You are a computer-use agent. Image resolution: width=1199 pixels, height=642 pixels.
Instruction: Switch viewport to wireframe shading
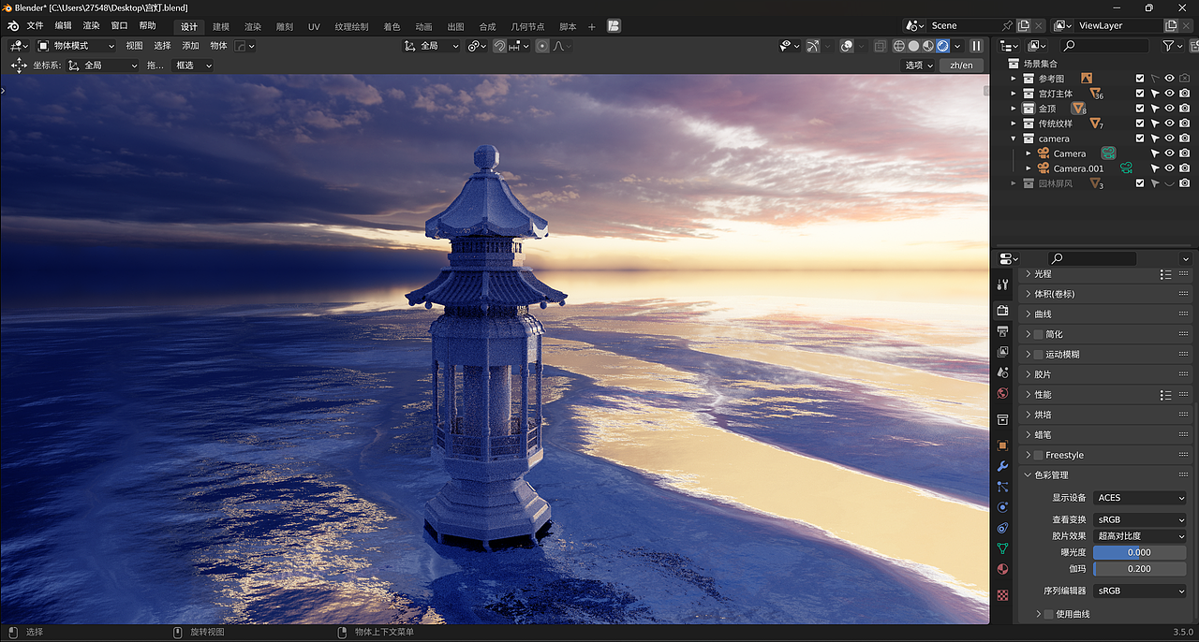898,46
